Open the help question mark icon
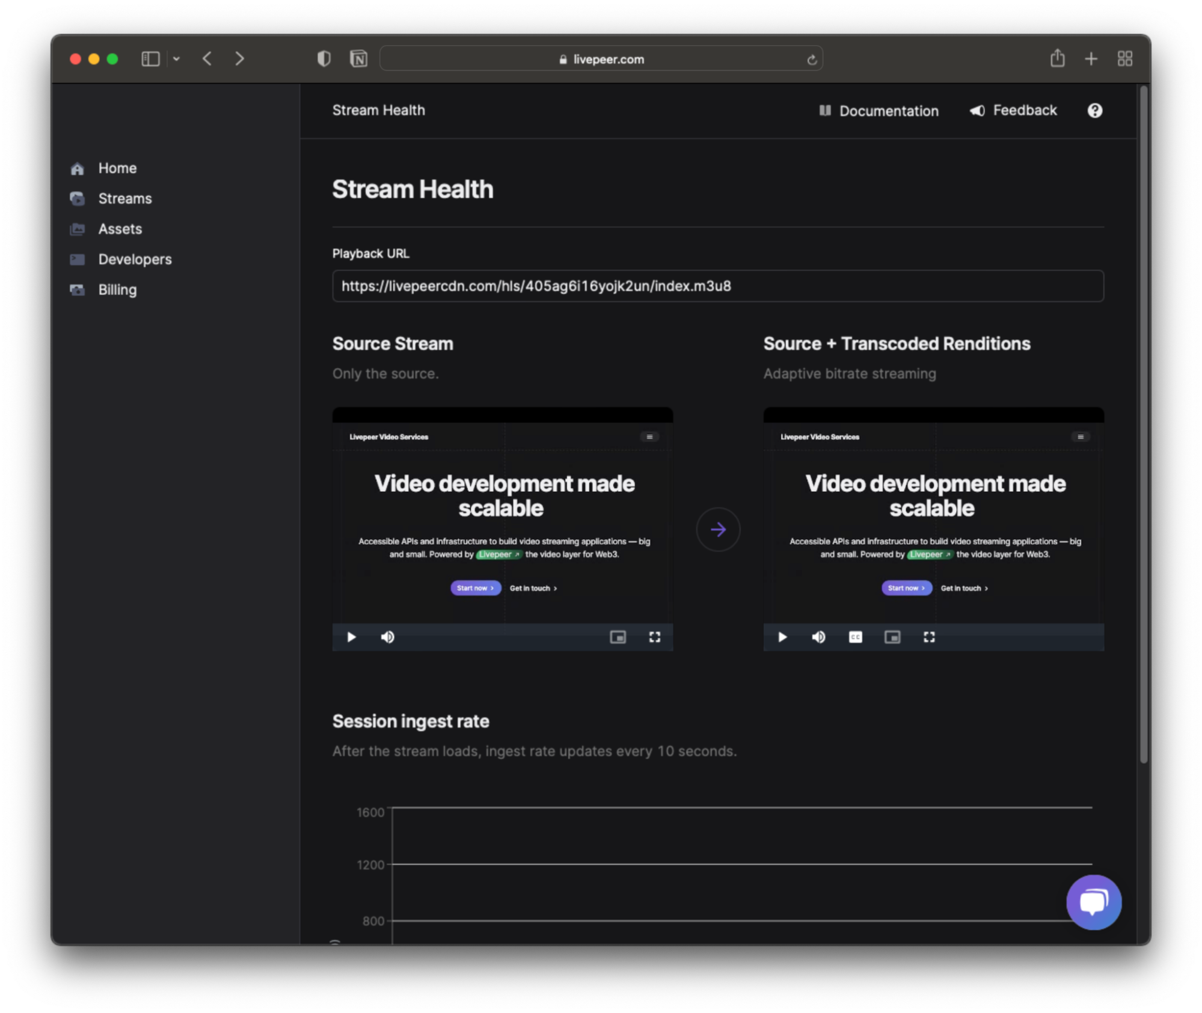 [1094, 111]
